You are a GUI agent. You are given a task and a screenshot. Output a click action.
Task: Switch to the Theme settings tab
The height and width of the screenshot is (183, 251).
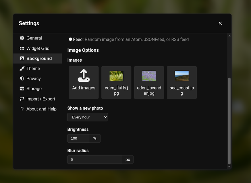[x=38, y=69]
